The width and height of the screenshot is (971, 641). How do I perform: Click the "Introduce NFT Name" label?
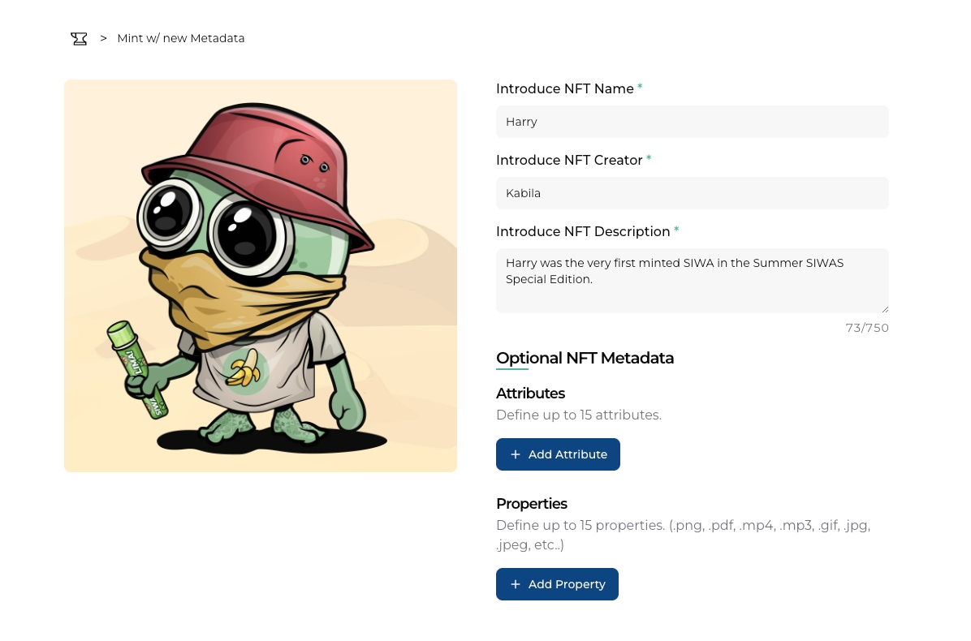564,88
